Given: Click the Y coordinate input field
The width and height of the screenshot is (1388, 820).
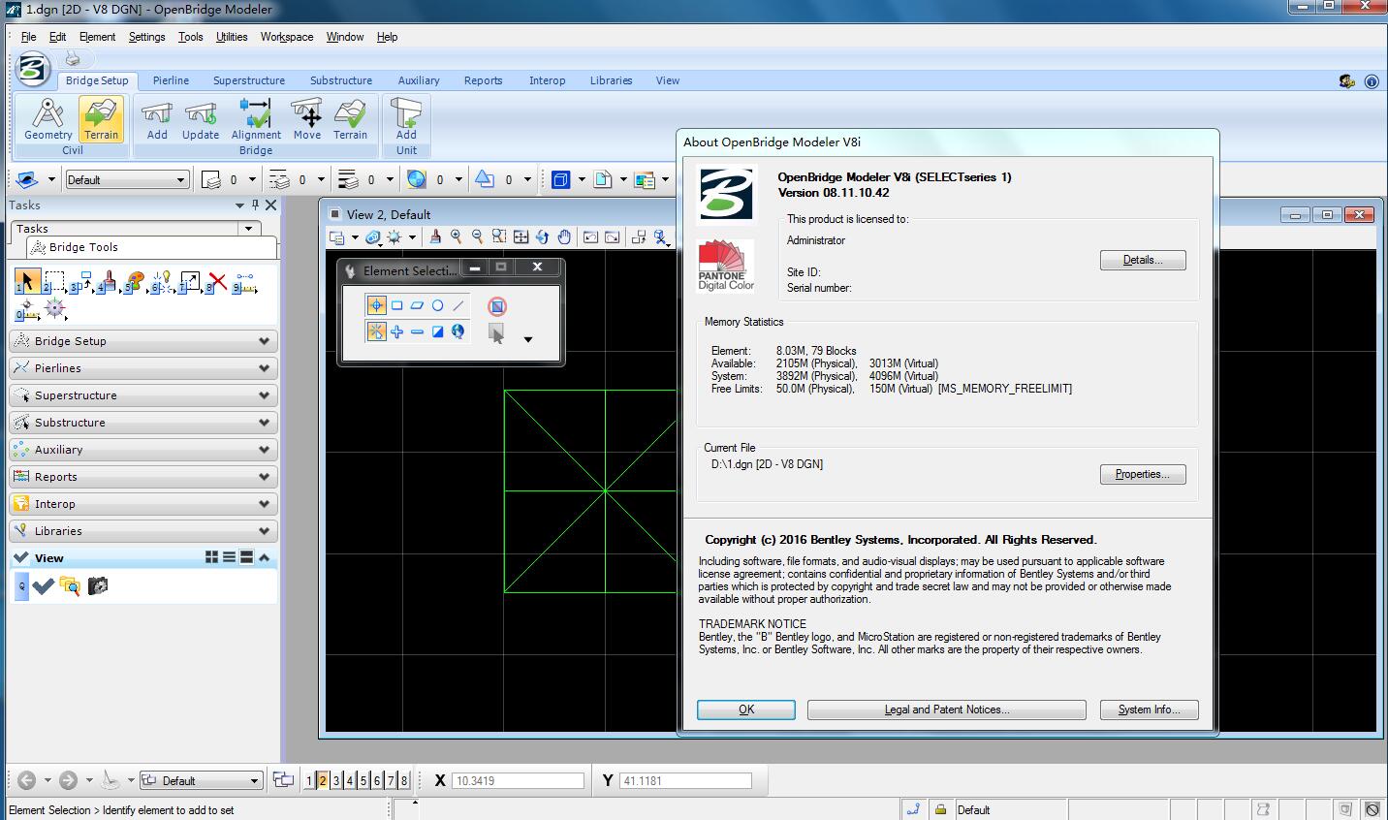Looking at the screenshot, I should click(x=686, y=780).
